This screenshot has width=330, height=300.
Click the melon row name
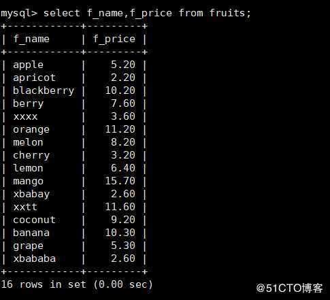28,142
